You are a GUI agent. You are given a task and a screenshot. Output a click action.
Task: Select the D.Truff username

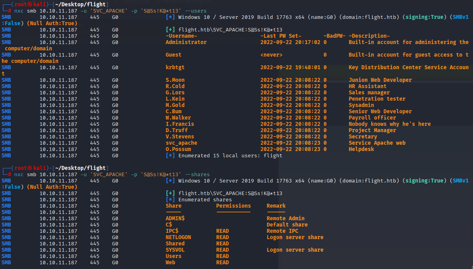pyautogui.click(x=176, y=131)
